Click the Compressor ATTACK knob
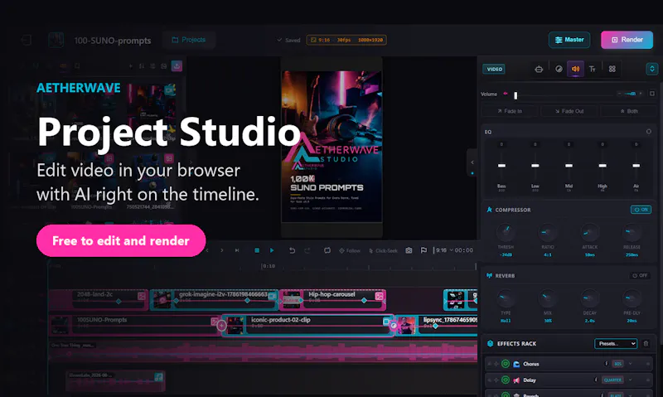The width and height of the screenshot is (663, 397). click(x=590, y=232)
